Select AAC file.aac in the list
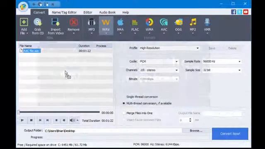Viewport: 265px width, 149px height. [x=32, y=50]
